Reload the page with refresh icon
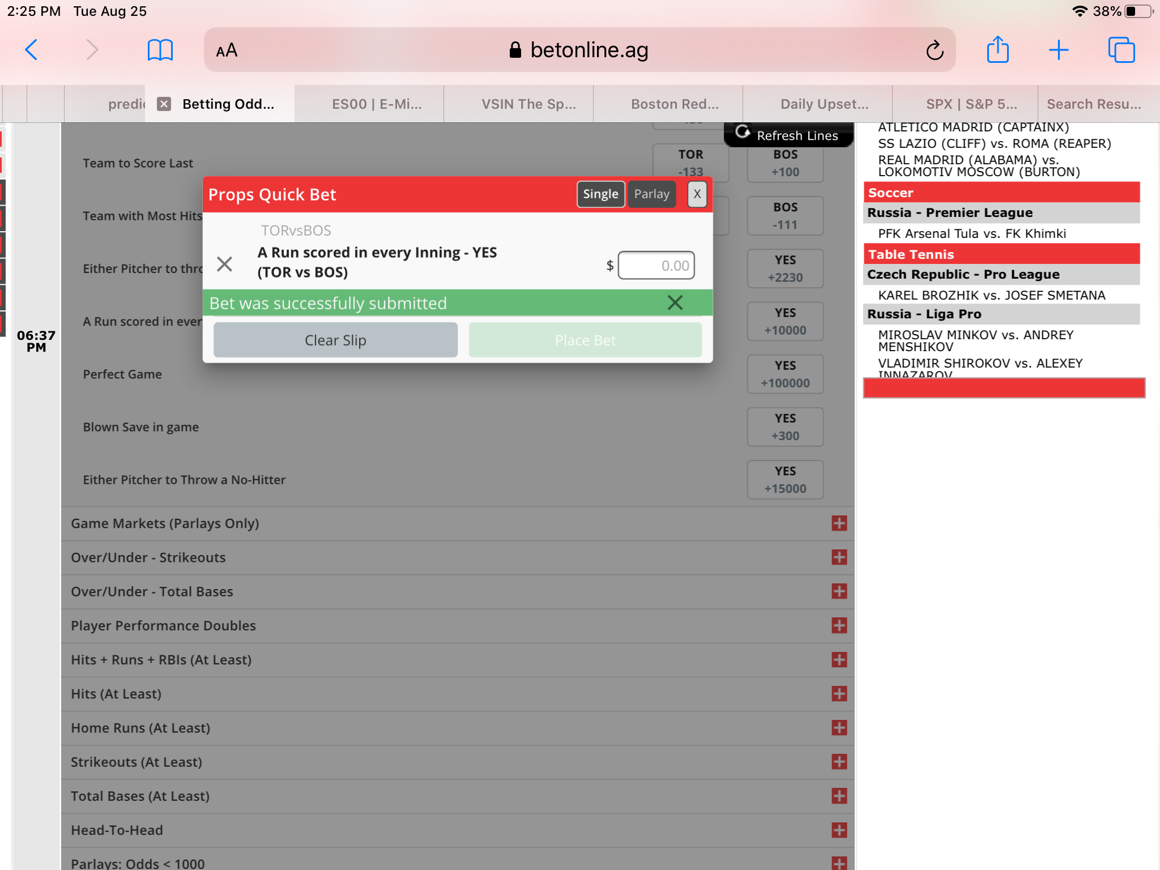 tap(935, 50)
